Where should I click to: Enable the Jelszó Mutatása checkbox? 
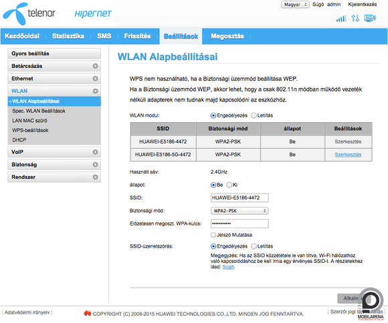point(213,235)
